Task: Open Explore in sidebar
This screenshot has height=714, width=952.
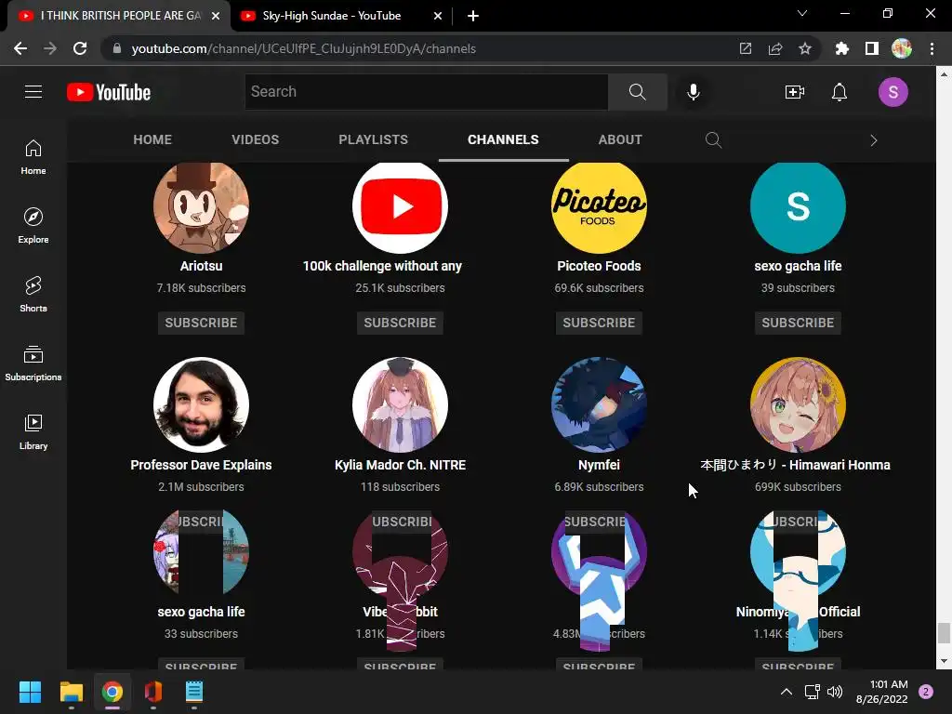Action: (x=33, y=226)
